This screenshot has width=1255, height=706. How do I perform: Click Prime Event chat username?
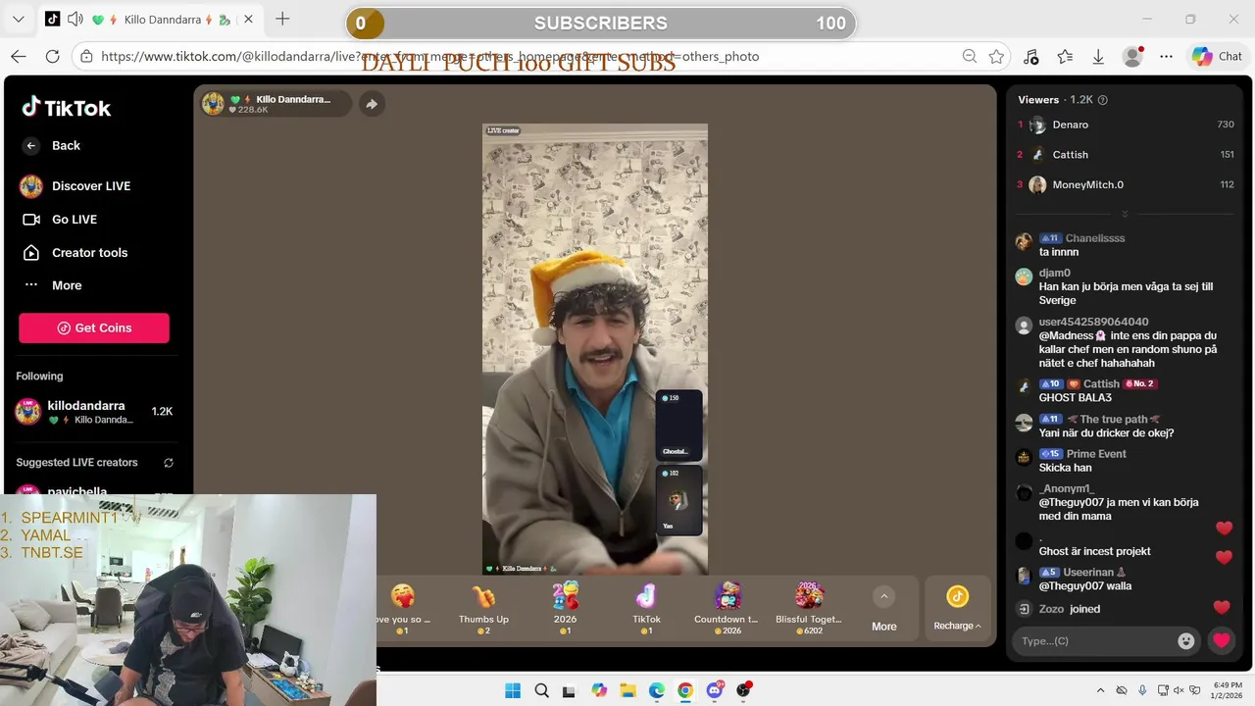coord(1096,454)
